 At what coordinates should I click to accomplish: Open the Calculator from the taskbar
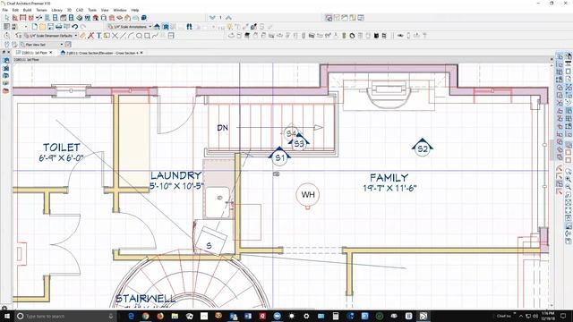click(x=336, y=316)
